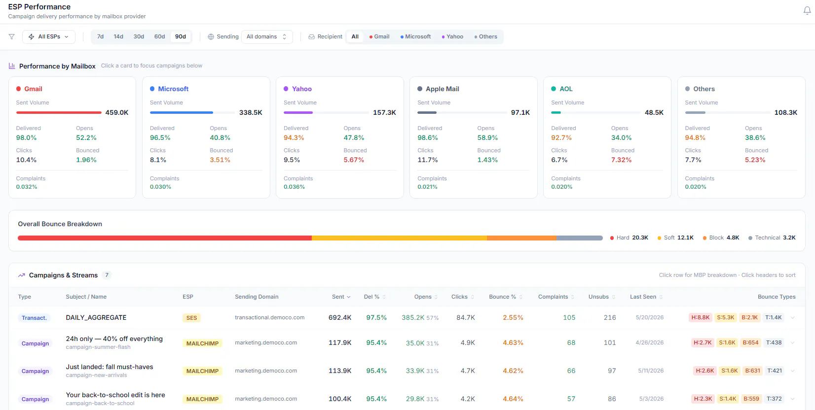Click the filter funnel icon
The height and width of the screenshot is (410, 815).
12,37
